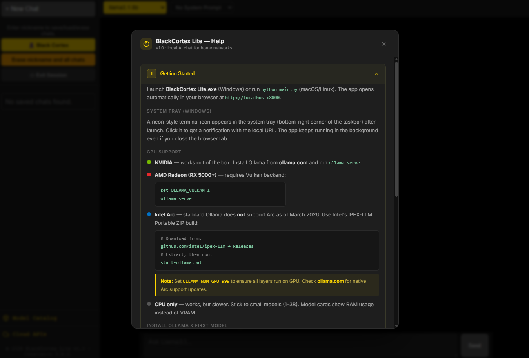Click the Help dialog scrollbar down arrow

pyautogui.click(x=396, y=326)
